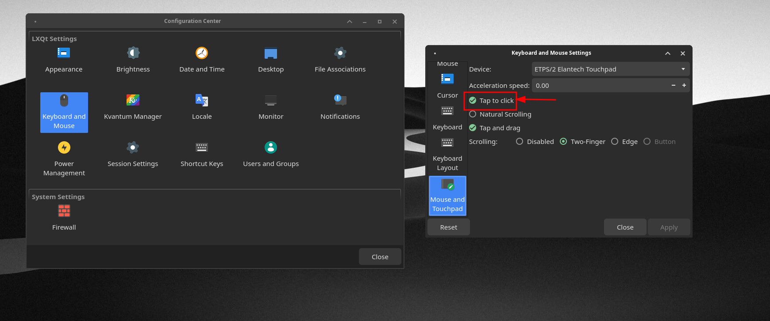Expand the Device dropdown list
The width and height of the screenshot is (770, 321).
click(610, 69)
